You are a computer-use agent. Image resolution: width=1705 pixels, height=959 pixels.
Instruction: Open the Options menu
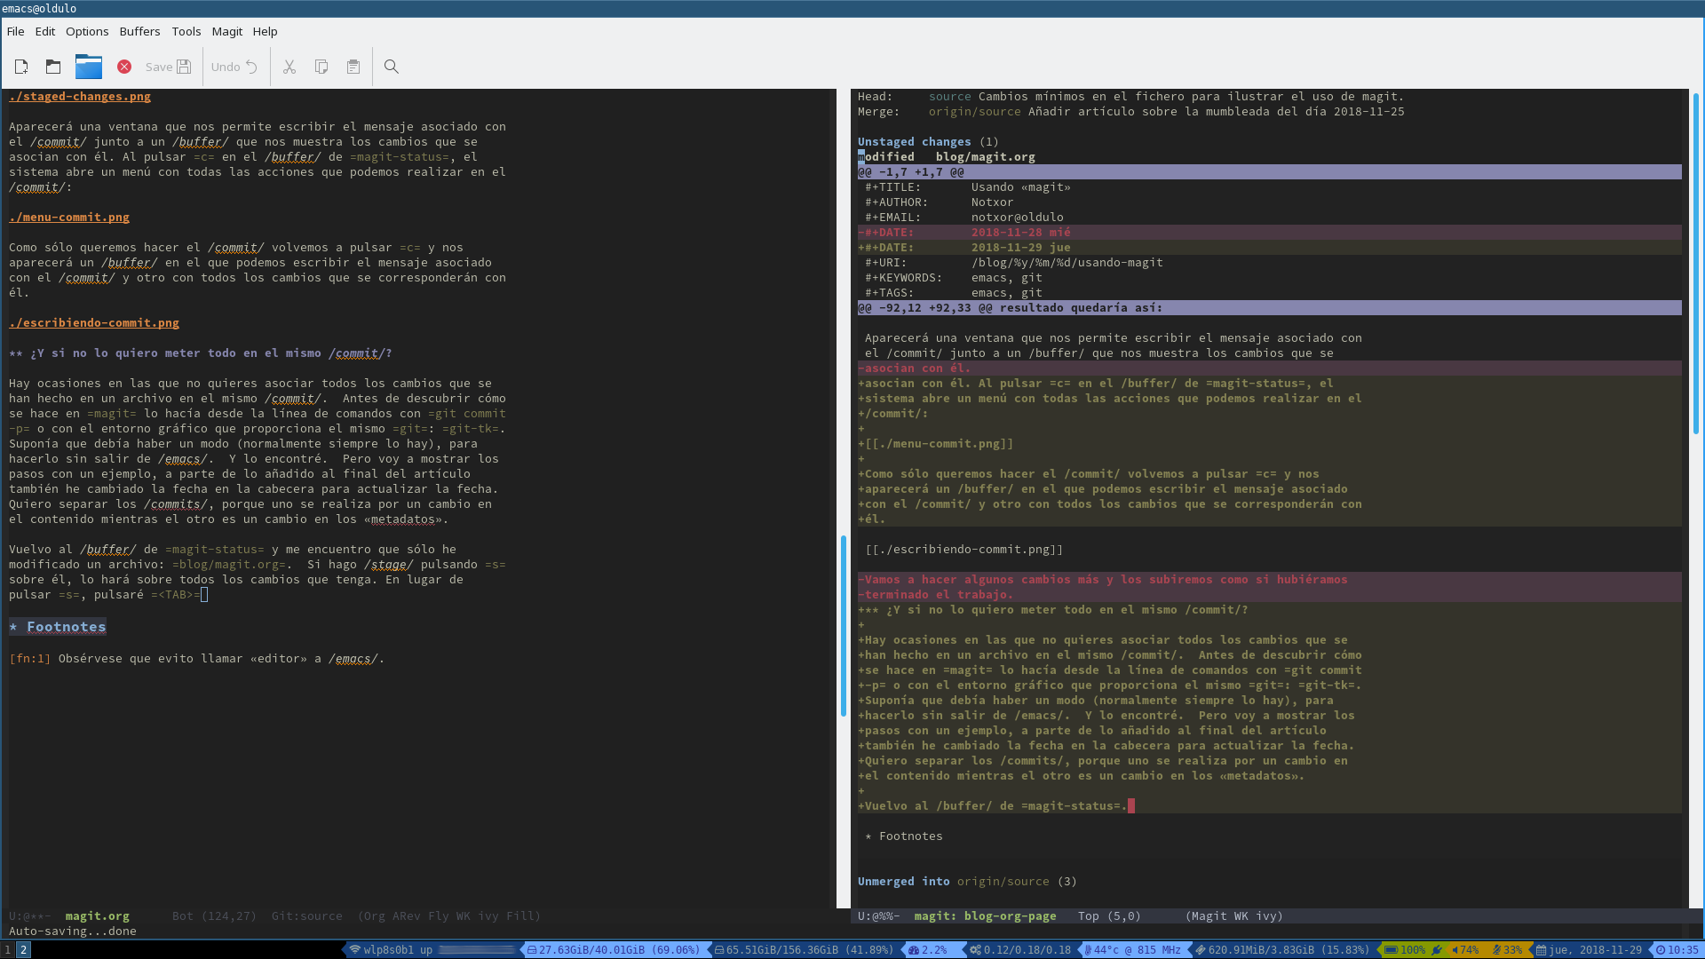[x=87, y=31]
